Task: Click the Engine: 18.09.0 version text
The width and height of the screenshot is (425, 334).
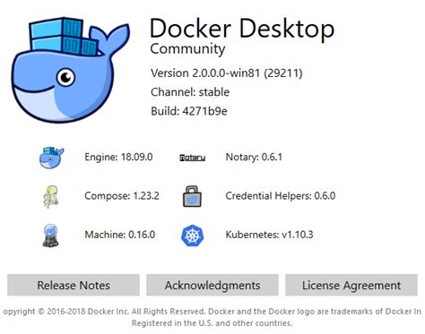Action: pyautogui.click(x=118, y=157)
